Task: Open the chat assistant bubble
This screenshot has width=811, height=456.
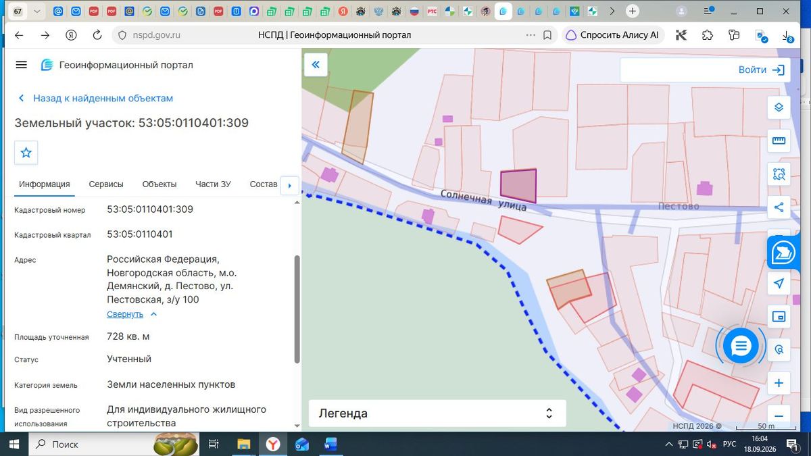Action: coord(741,346)
